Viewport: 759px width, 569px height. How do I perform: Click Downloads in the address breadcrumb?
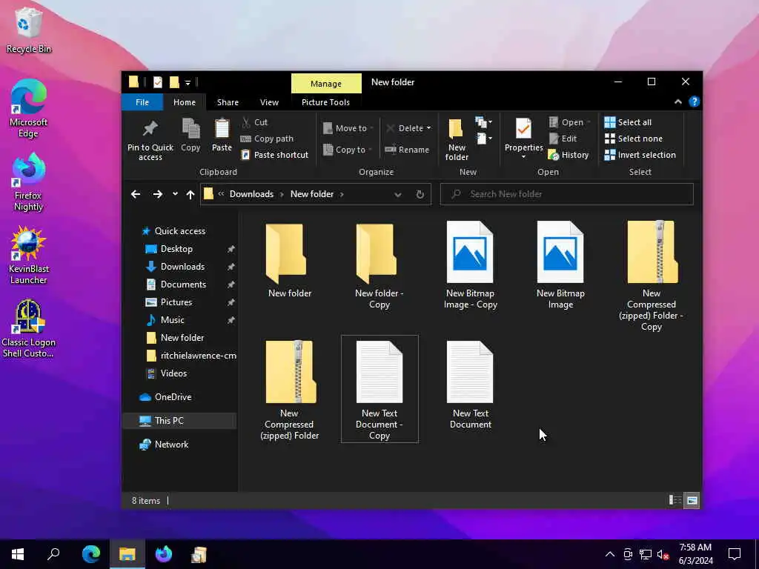pos(251,194)
